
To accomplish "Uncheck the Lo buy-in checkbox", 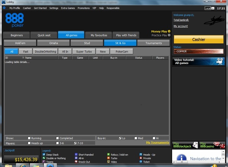I will tap(120, 138).
